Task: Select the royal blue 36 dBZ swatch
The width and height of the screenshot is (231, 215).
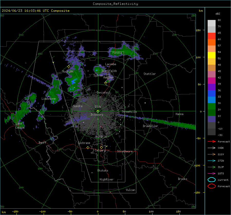Action: pyautogui.click(x=211, y=93)
